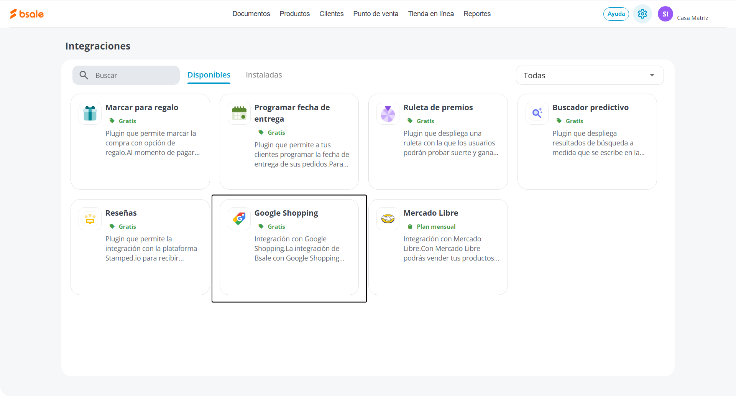Click the green tag icon under Buscador predictivo
The width and height of the screenshot is (736, 396).
coord(559,121)
